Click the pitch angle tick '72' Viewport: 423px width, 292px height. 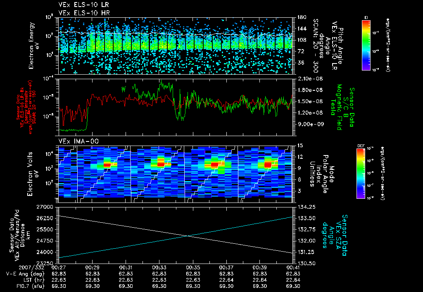tap(300, 51)
